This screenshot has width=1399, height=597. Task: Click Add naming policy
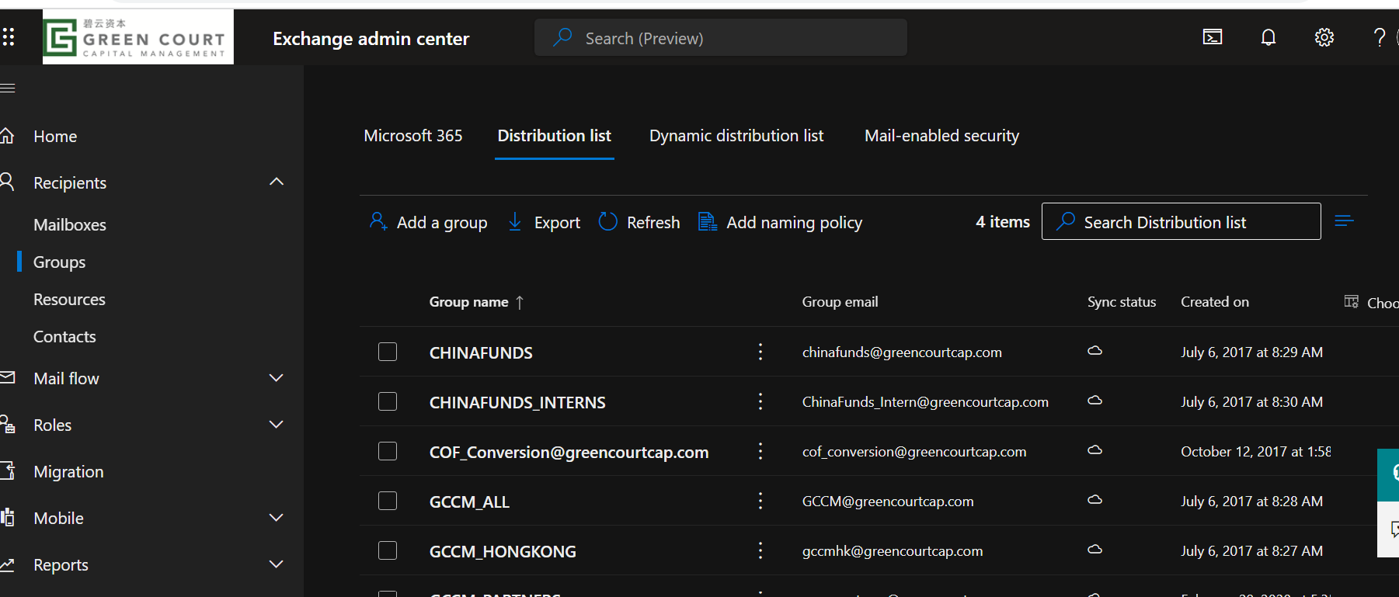pos(781,223)
